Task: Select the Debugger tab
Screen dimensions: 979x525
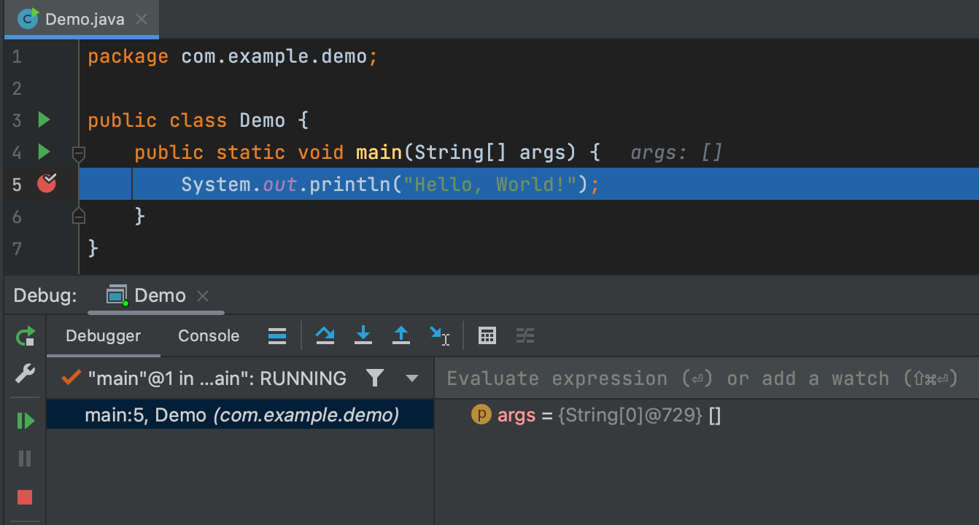Action: point(103,336)
